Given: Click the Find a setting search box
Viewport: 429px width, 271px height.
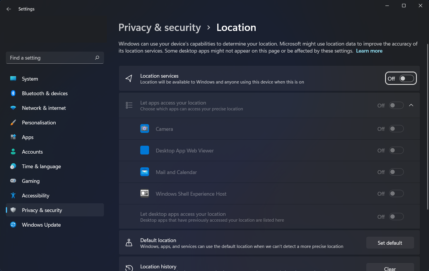Looking at the screenshot, I should click(x=50, y=58).
